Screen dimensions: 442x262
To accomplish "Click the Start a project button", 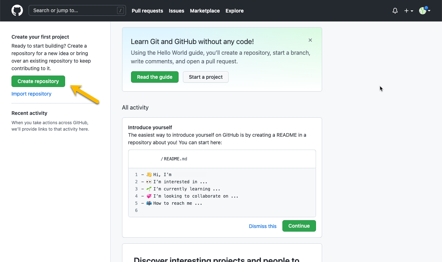I will (x=206, y=77).
